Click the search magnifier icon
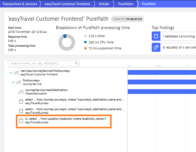The height and width of the screenshot is (152, 196). (x=77, y=63)
